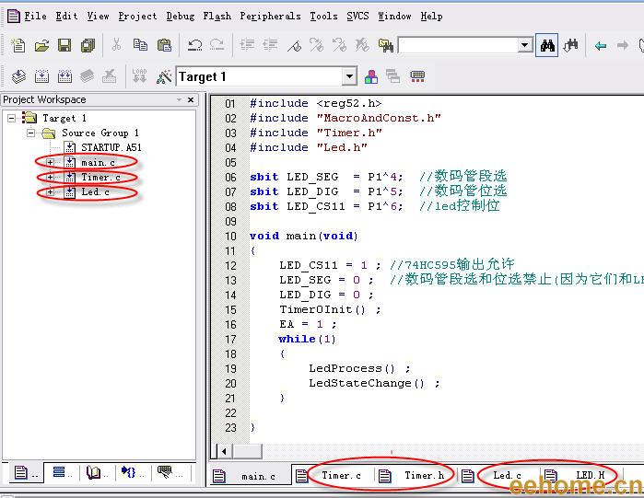The height and width of the screenshot is (498, 644).
Task: Click the Stop build icon
Action: pyautogui.click(x=109, y=76)
